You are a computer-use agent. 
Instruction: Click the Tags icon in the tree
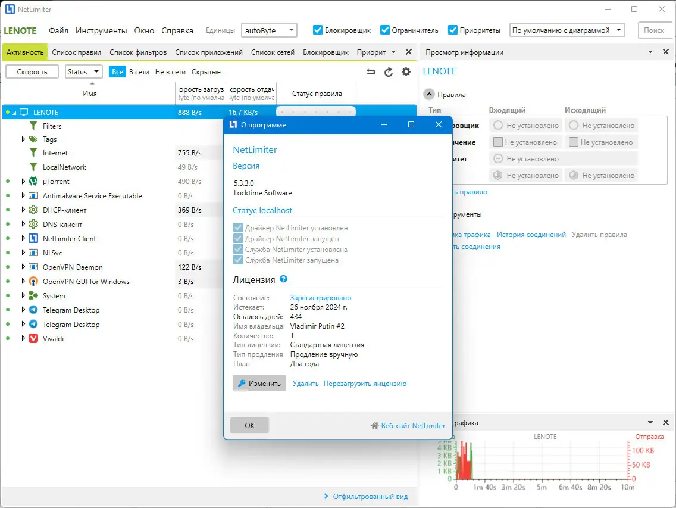coord(33,139)
